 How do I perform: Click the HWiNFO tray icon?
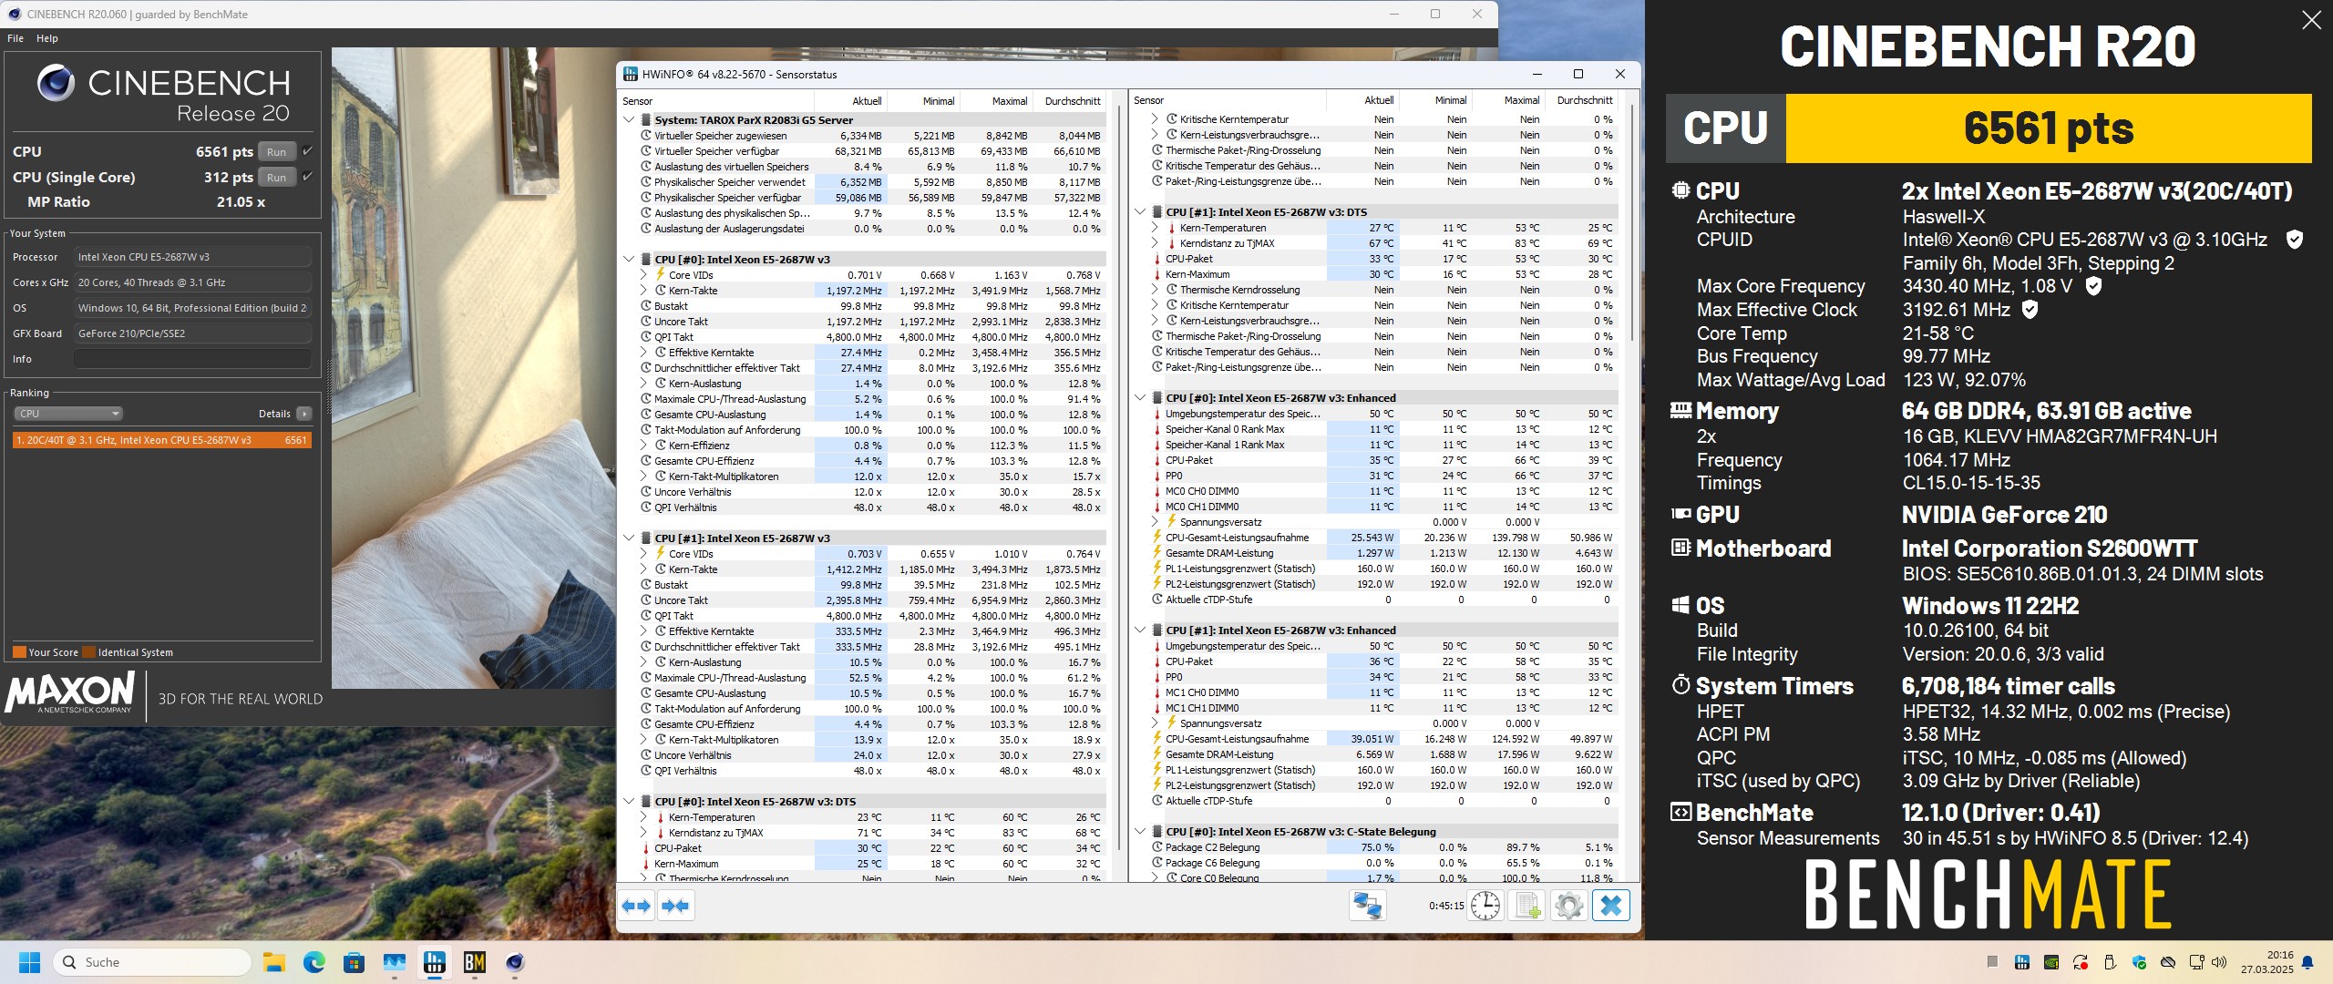point(2022,962)
